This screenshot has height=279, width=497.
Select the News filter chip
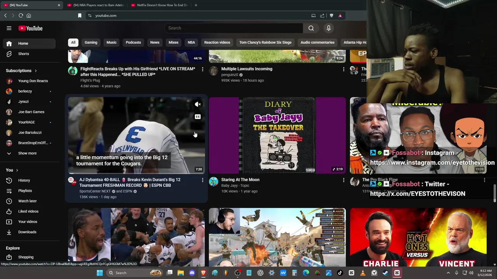[x=155, y=42]
